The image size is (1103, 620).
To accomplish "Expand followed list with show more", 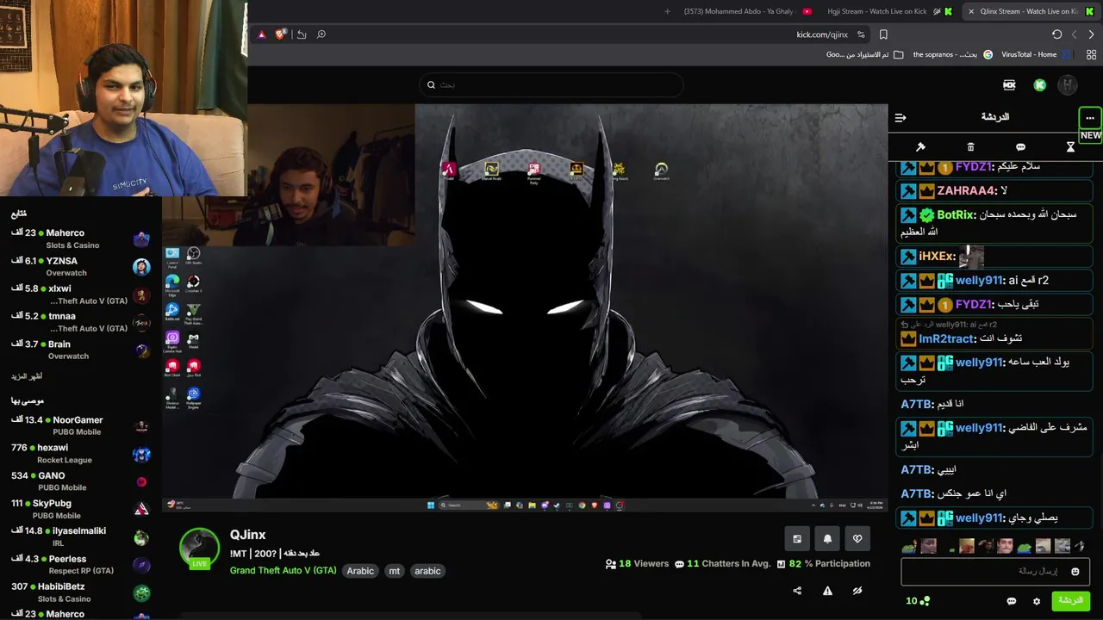I will (x=27, y=376).
